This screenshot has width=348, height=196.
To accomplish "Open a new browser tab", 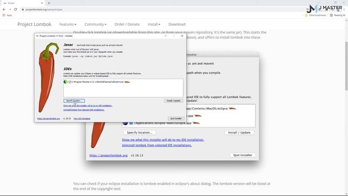I will click(49, 3).
